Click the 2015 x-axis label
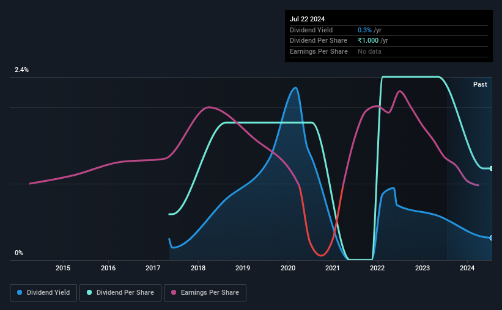This screenshot has height=310, width=502. click(63, 268)
